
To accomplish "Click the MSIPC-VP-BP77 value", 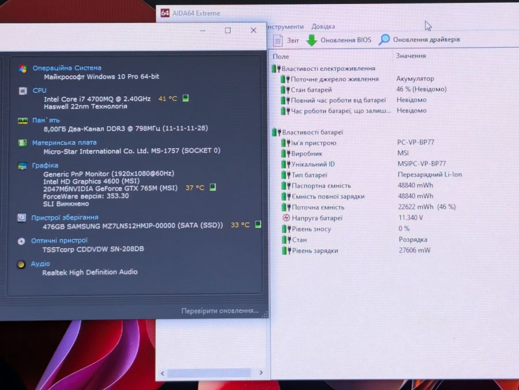I will point(422,164).
